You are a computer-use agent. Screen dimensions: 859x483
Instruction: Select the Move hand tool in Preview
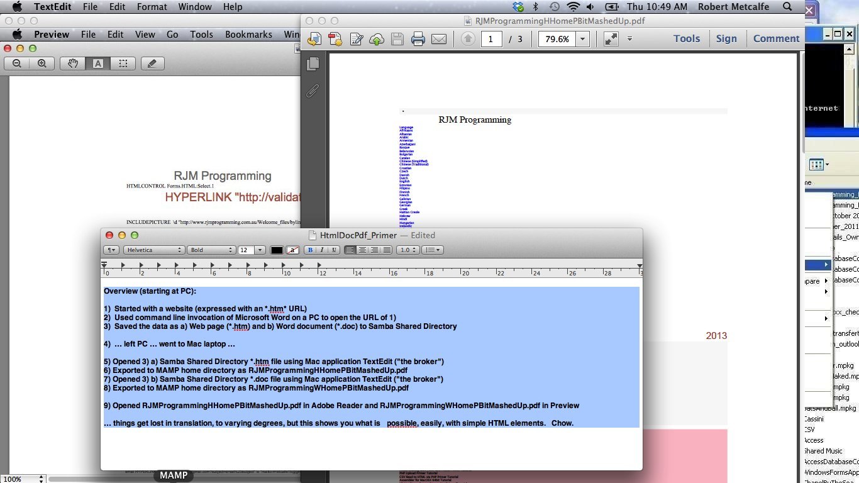click(73, 64)
